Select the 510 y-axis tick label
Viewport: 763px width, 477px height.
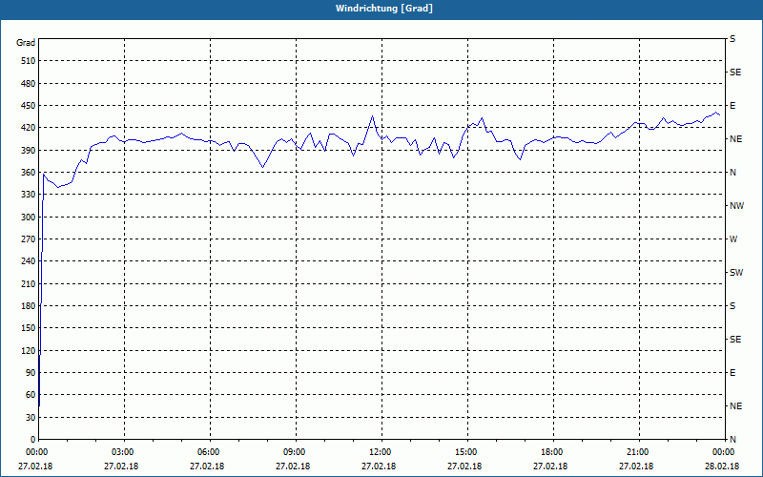[x=28, y=61]
